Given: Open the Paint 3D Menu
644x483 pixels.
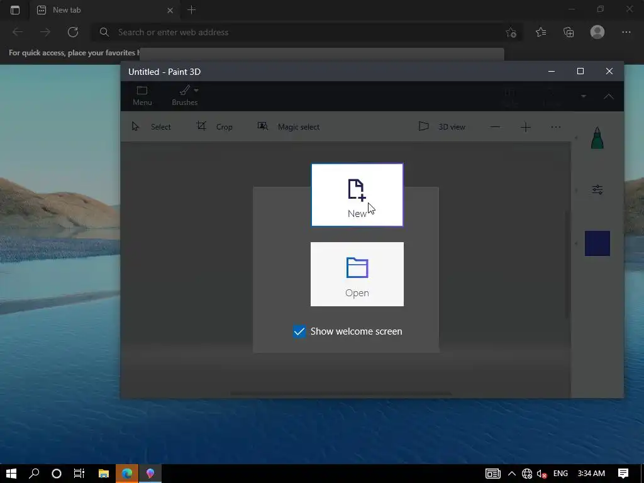Looking at the screenshot, I should click(x=142, y=96).
